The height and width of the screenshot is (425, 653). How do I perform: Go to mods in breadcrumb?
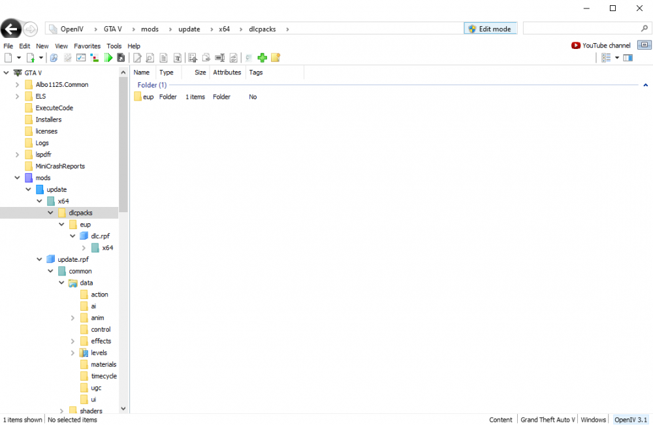(x=150, y=29)
